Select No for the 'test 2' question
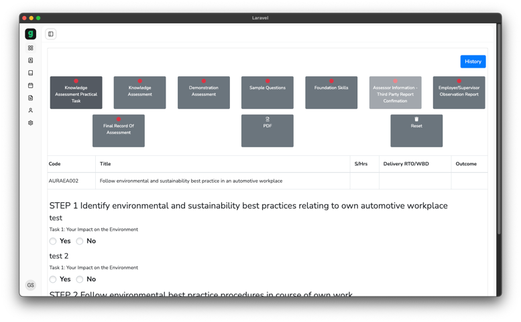This screenshot has width=521, height=322. 80,279
